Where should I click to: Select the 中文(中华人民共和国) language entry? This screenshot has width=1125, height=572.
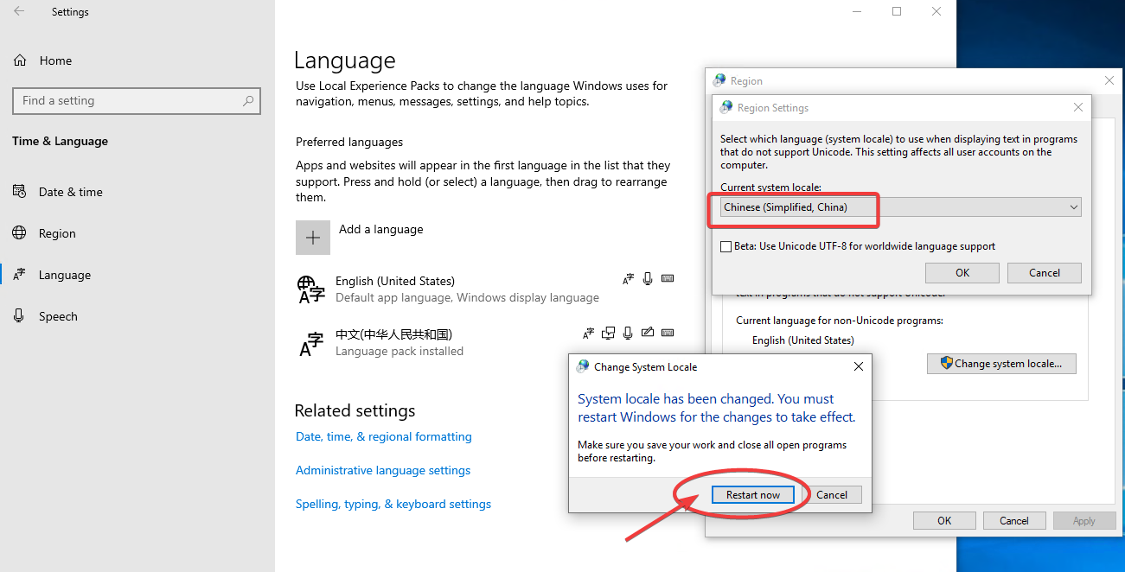click(486, 343)
